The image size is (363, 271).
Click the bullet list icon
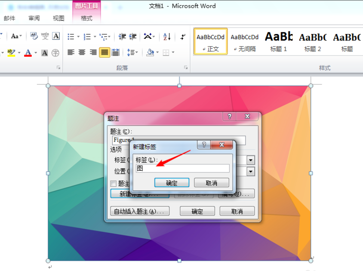coord(71,37)
